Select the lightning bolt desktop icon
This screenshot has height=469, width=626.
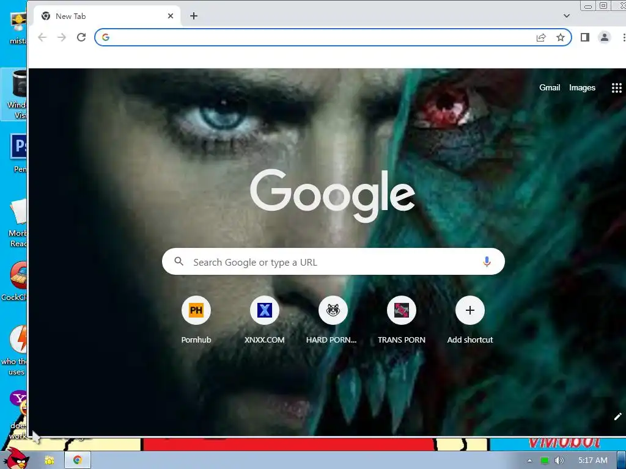coord(15,350)
